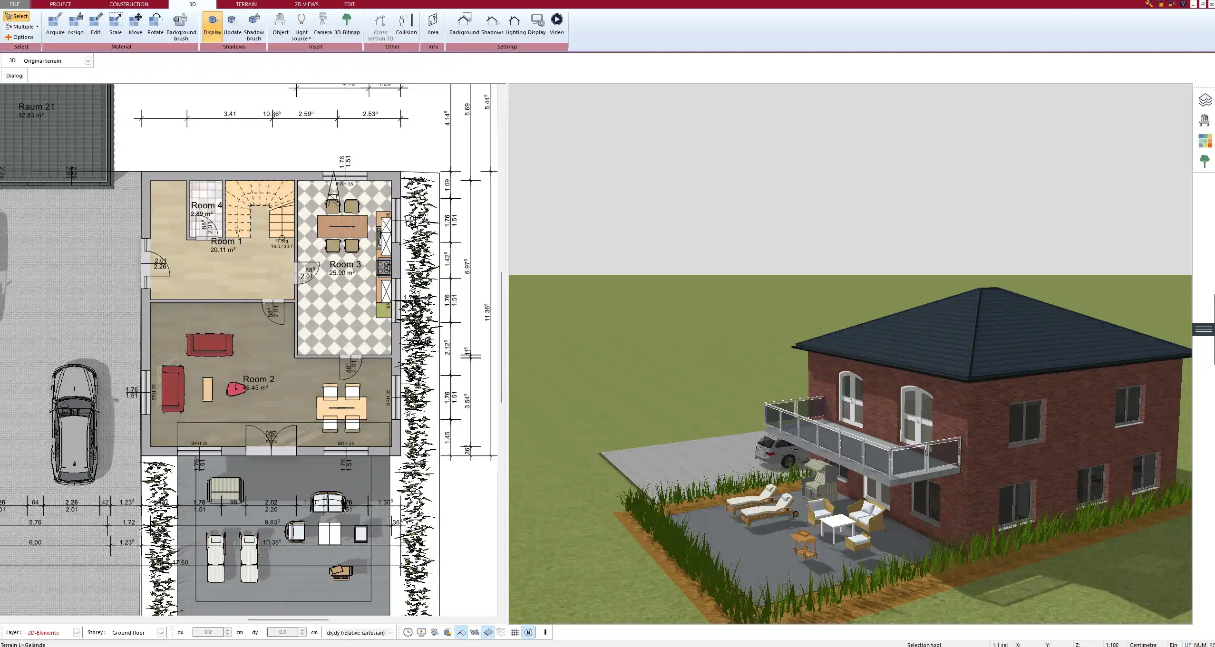Open the materials color swatch panel in sidebar

pos(1205,140)
